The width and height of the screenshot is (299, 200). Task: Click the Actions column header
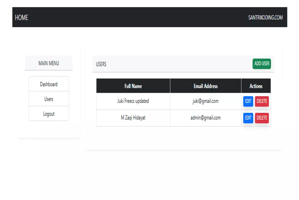click(x=256, y=86)
